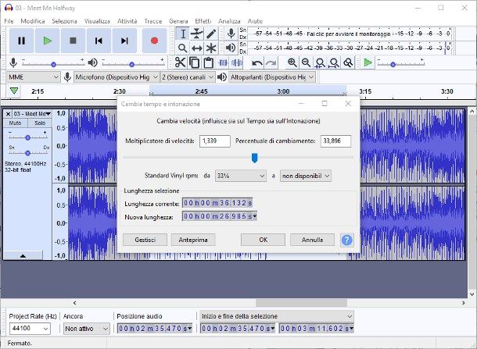477x349 pixels.
Task: Click the Undo arrow icon
Action: [257, 63]
